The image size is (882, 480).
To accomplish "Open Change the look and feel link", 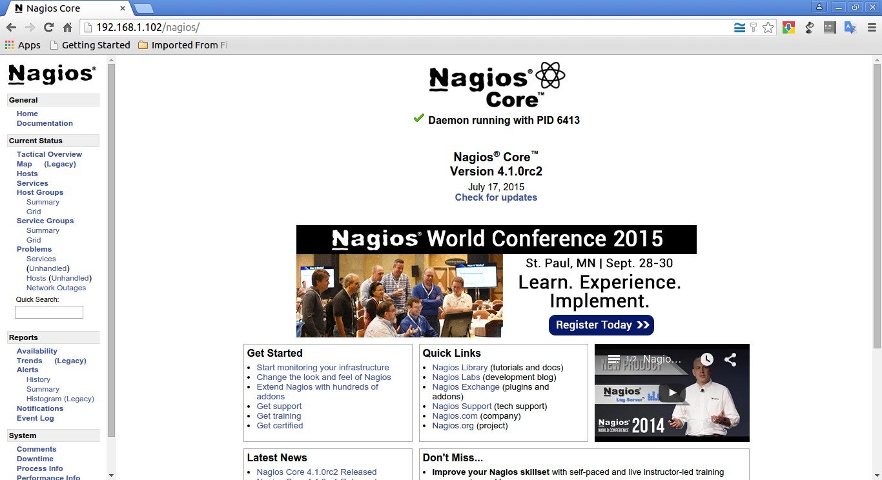I will [x=323, y=377].
